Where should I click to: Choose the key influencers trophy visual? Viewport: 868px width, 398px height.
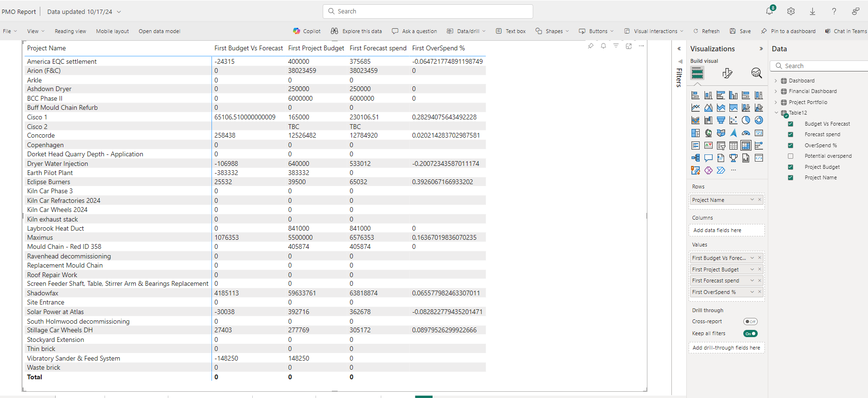pos(733,158)
